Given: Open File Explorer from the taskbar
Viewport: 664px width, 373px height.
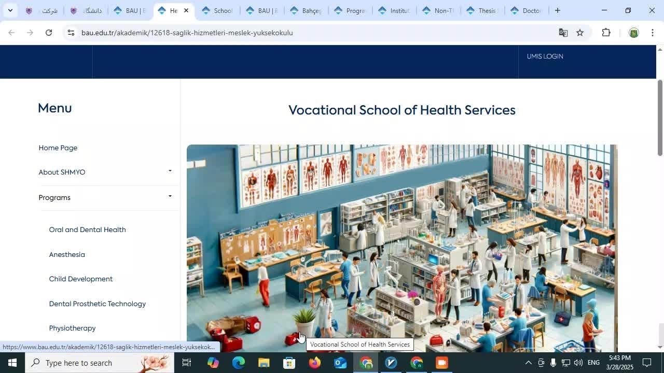Looking at the screenshot, I should tap(264, 363).
